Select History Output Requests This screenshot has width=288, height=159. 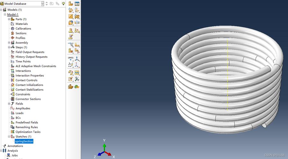click(x=32, y=57)
